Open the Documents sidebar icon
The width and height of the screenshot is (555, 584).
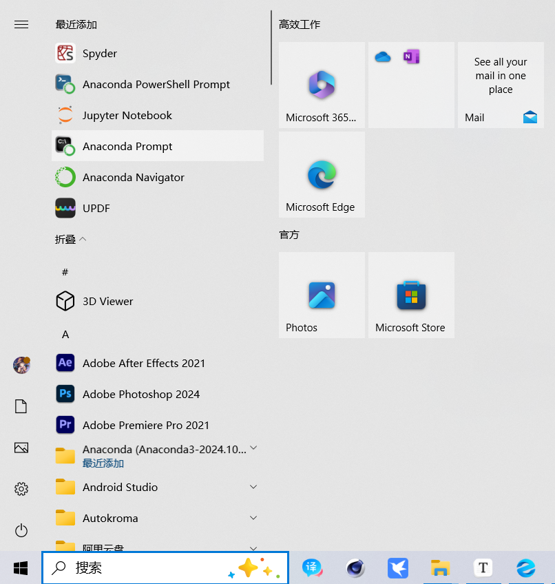pos(21,406)
